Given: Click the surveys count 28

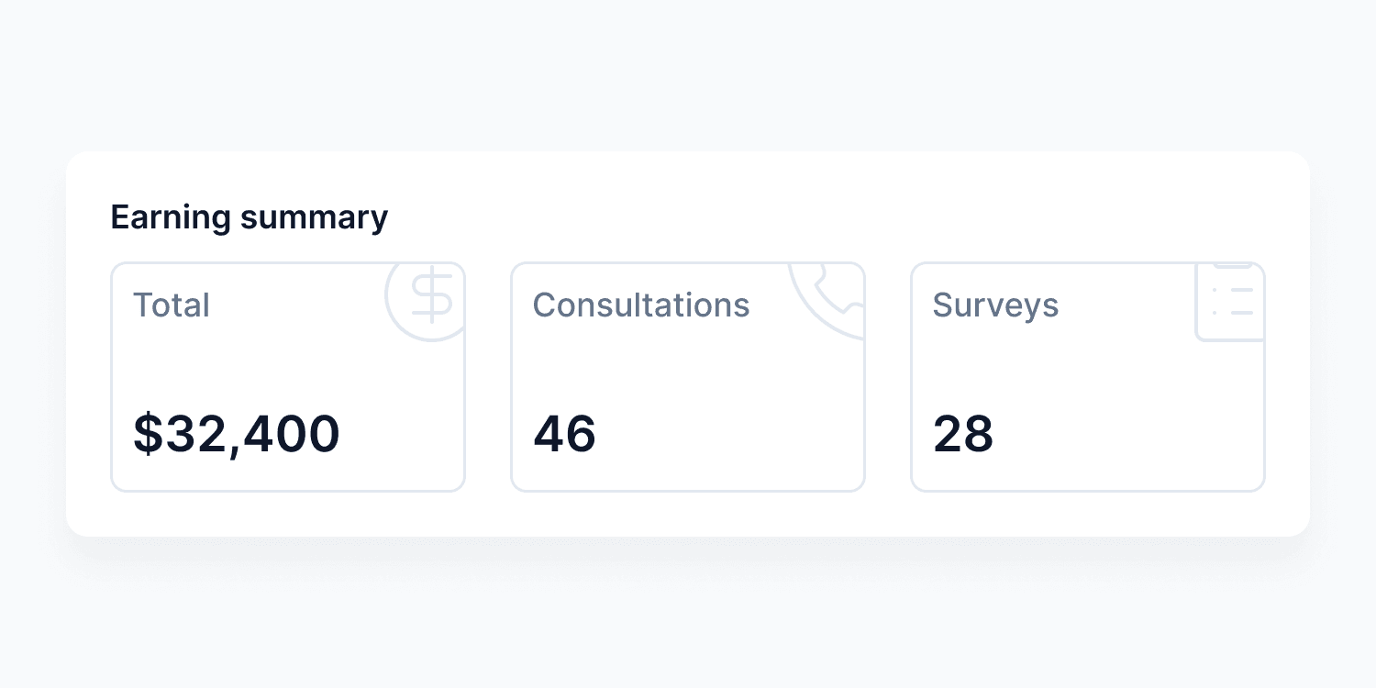Looking at the screenshot, I should 963,435.
